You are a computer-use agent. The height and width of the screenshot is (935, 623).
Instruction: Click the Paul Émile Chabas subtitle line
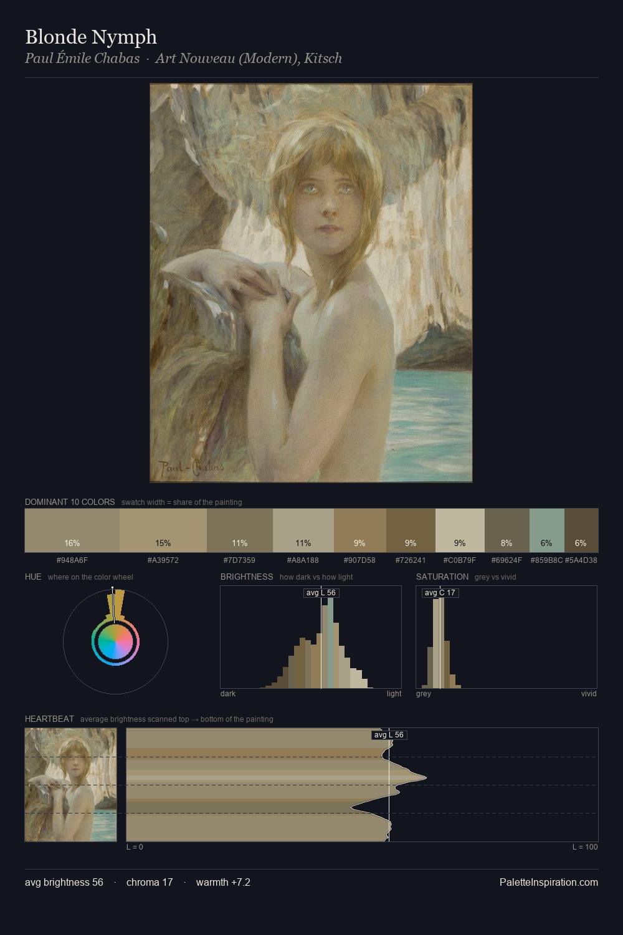coord(183,58)
